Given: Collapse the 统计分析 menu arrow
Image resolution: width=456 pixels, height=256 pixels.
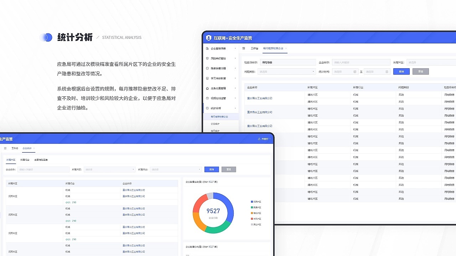Looking at the screenshot, I should click(235, 108).
